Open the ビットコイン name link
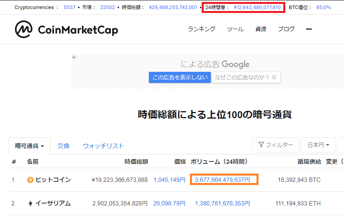344x218 pixels. pos(53,180)
